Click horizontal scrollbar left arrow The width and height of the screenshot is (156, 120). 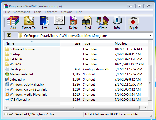pyautogui.click(x=6, y=108)
